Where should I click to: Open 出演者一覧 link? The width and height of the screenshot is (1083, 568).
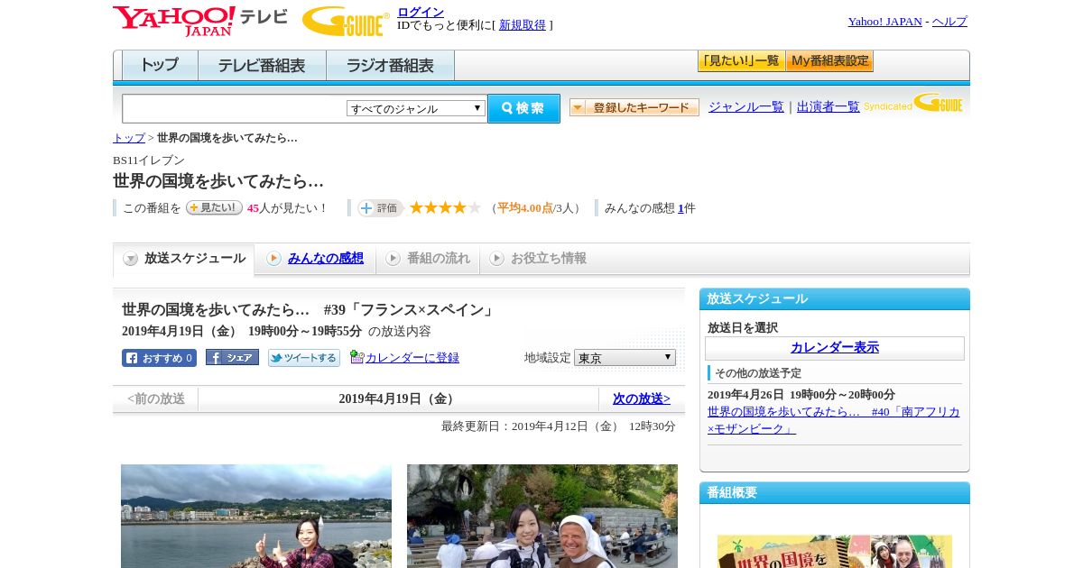828,107
